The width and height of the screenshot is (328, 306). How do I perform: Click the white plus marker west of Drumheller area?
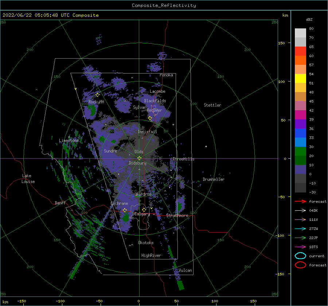[x=206, y=146]
